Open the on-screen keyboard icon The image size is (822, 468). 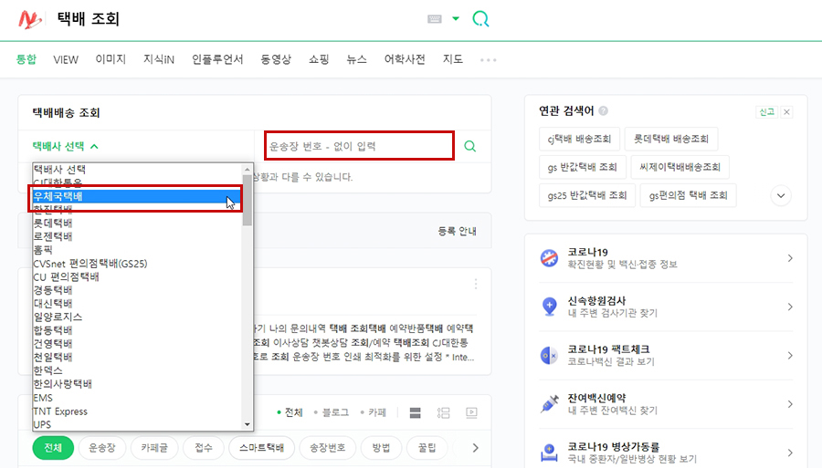click(x=435, y=19)
